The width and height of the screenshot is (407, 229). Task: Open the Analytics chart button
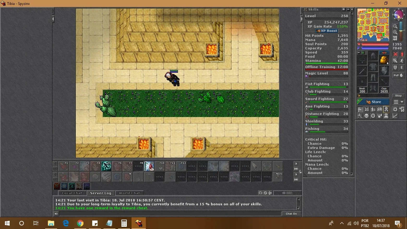[x=395, y=116]
